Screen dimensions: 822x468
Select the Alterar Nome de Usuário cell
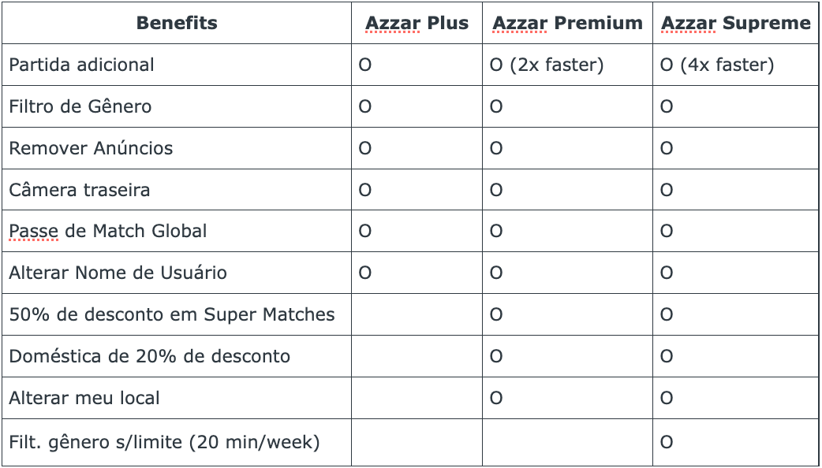[118, 273]
